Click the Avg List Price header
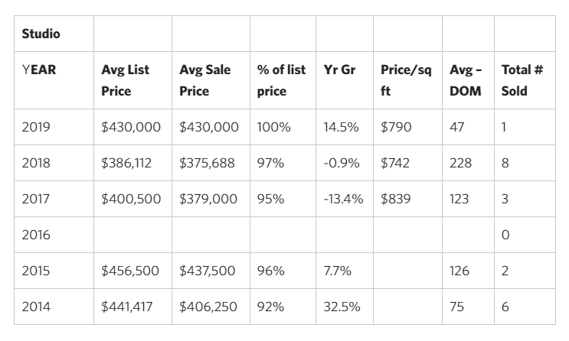569x341 pixels. 126,80
